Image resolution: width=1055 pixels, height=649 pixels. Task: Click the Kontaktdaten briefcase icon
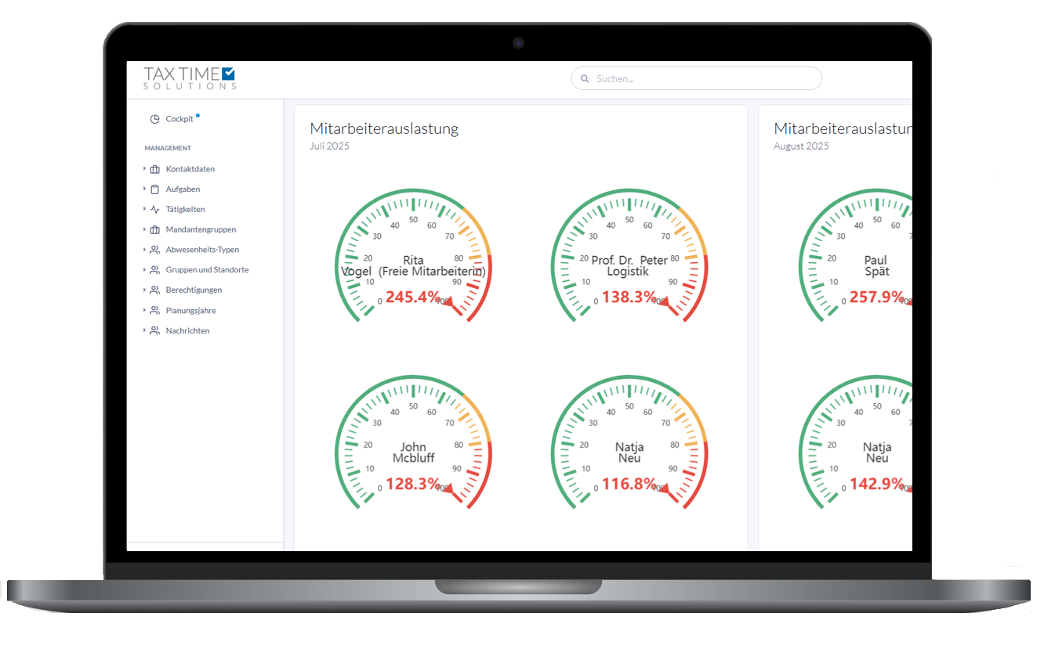tap(155, 169)
